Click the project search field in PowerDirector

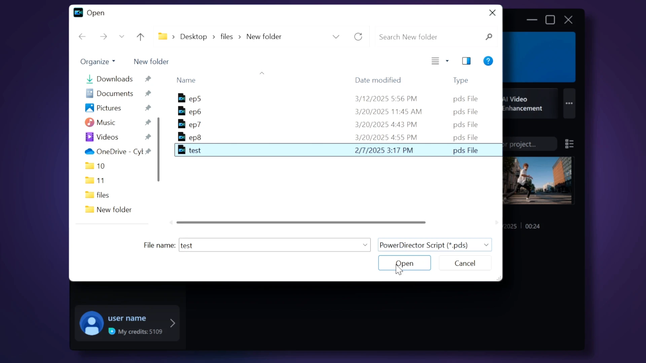pos(530,144)
